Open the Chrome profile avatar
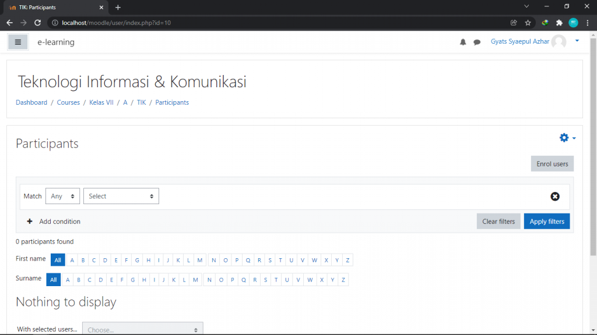This screenshot has height=335, width=597. [x=573, y=23]
